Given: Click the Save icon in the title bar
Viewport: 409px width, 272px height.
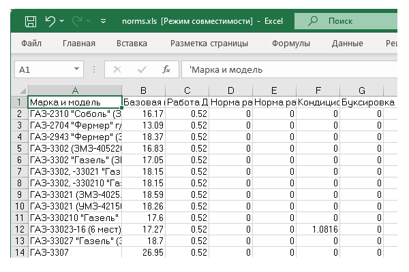Looking at the screenshot, I should pyautogui.click(x=31, y=22).
